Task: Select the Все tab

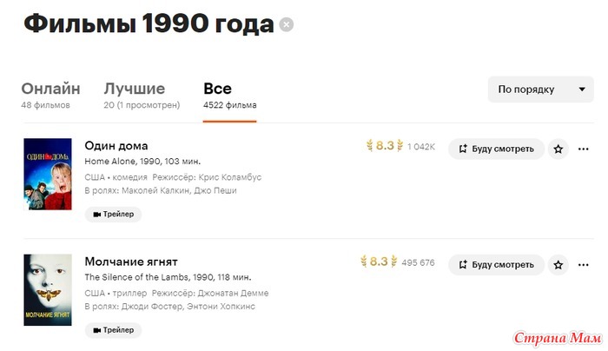Action: (x=229, y=95)
